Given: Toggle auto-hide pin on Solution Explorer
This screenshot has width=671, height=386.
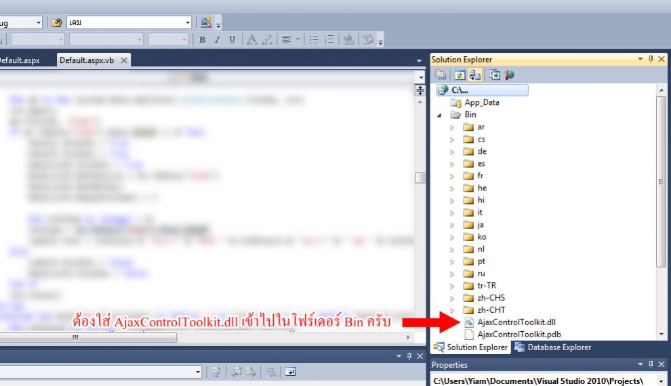Looking at the screenshot, I should (x=651, y=59).
